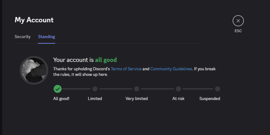Click the 'Suspended' step label
270x135 pixels.
point(210,98)
